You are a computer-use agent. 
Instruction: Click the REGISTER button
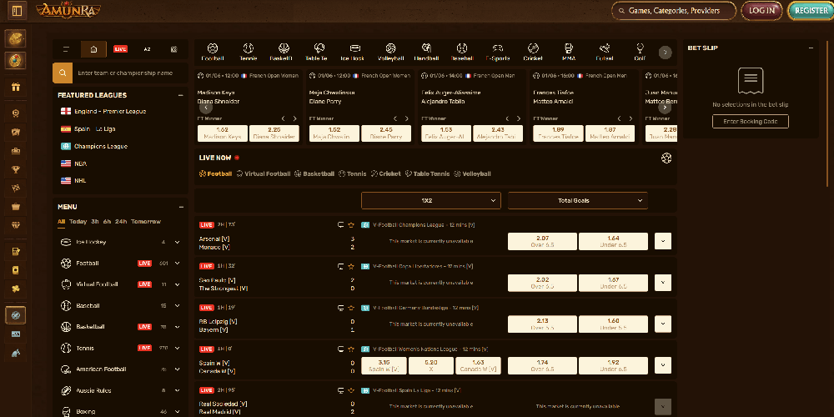pos(811,11)
